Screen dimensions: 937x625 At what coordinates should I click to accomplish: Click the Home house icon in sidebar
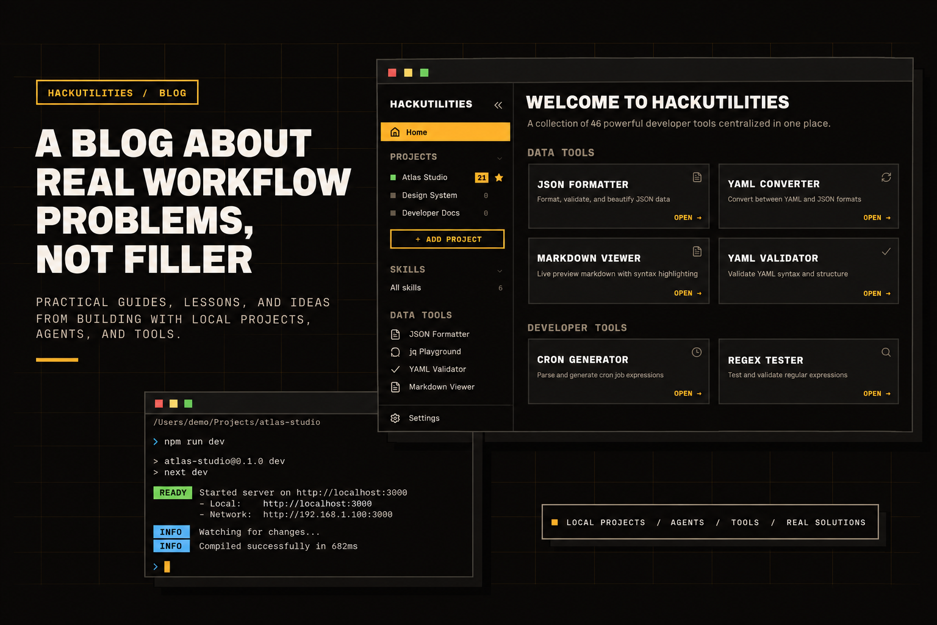pos(395,132)
